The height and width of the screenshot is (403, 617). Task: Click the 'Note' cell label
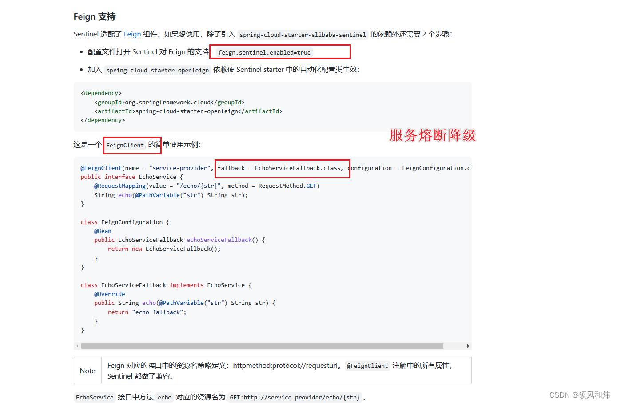point(88,371)
